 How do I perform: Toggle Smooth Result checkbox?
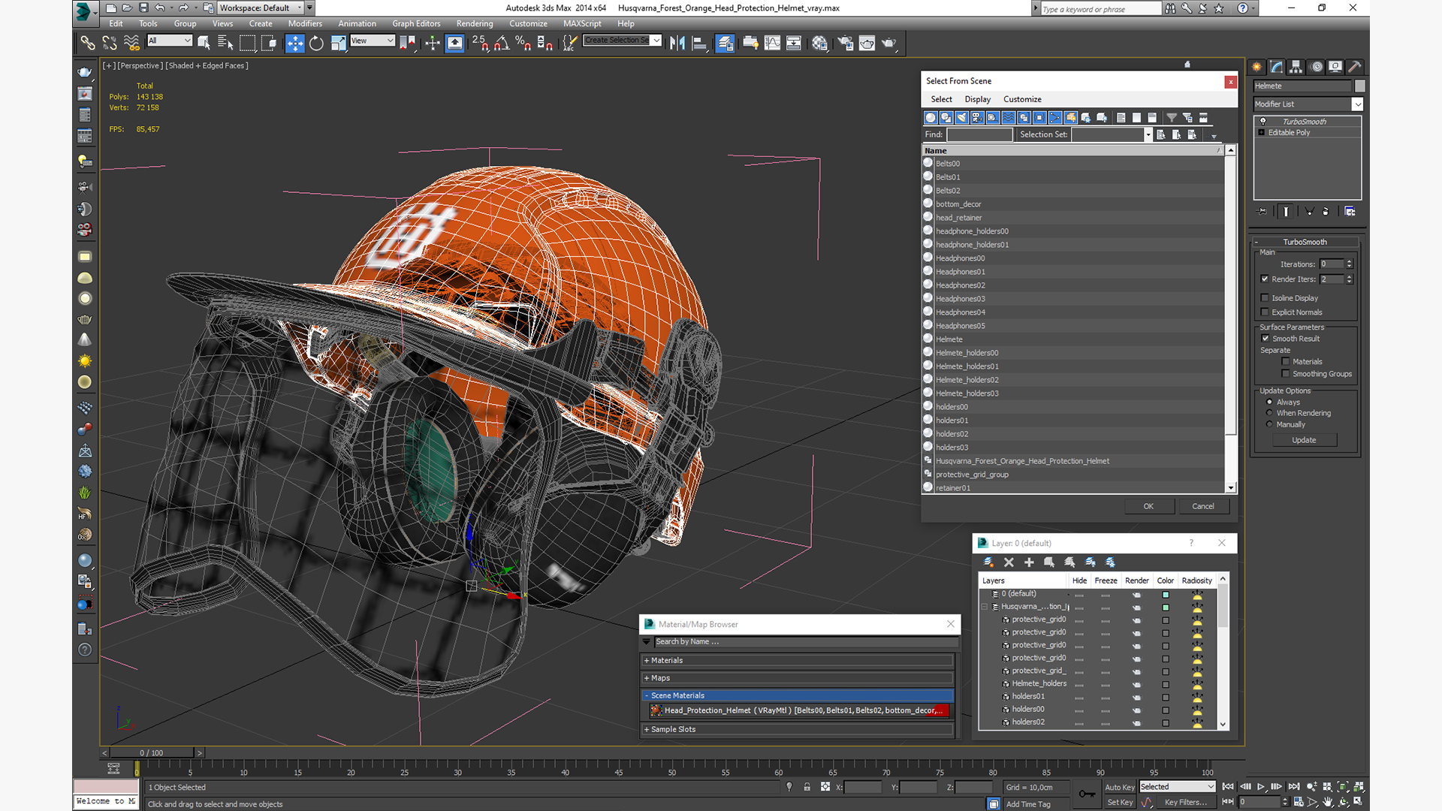(1266, 339)
